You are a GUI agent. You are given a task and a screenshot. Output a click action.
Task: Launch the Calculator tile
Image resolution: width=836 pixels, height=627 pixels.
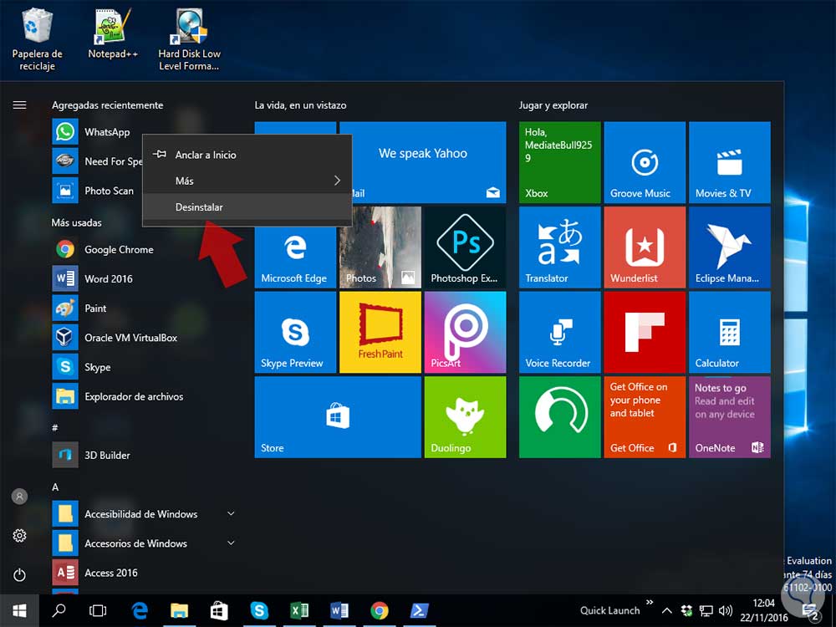729,332
